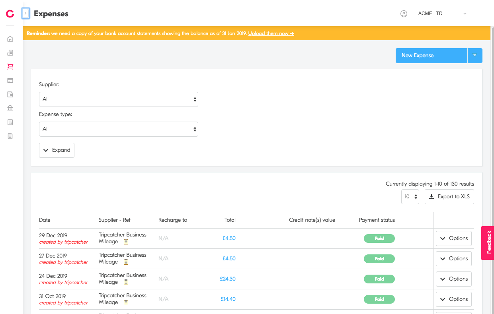Click the Paid badge for 29 Dec 2019
The image size is (494, 314).
(x=379, y=238)
